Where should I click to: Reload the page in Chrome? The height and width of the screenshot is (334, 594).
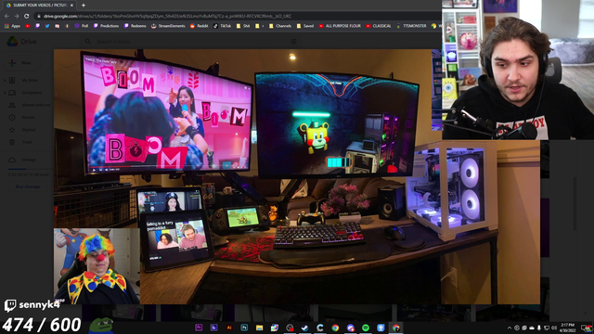click(27, 17)
